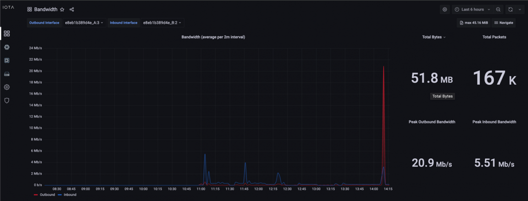This screenshot has width=528, height=201.
Task: Refresh the dashboard
Action: click(x=510, y=9)
